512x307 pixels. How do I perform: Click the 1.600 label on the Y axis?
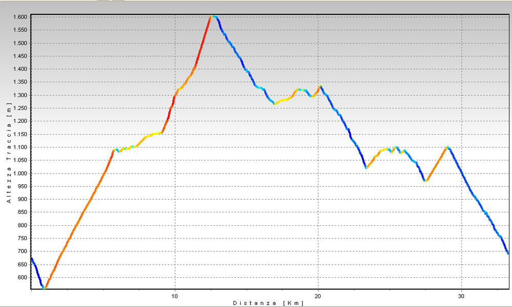[22, 17]
